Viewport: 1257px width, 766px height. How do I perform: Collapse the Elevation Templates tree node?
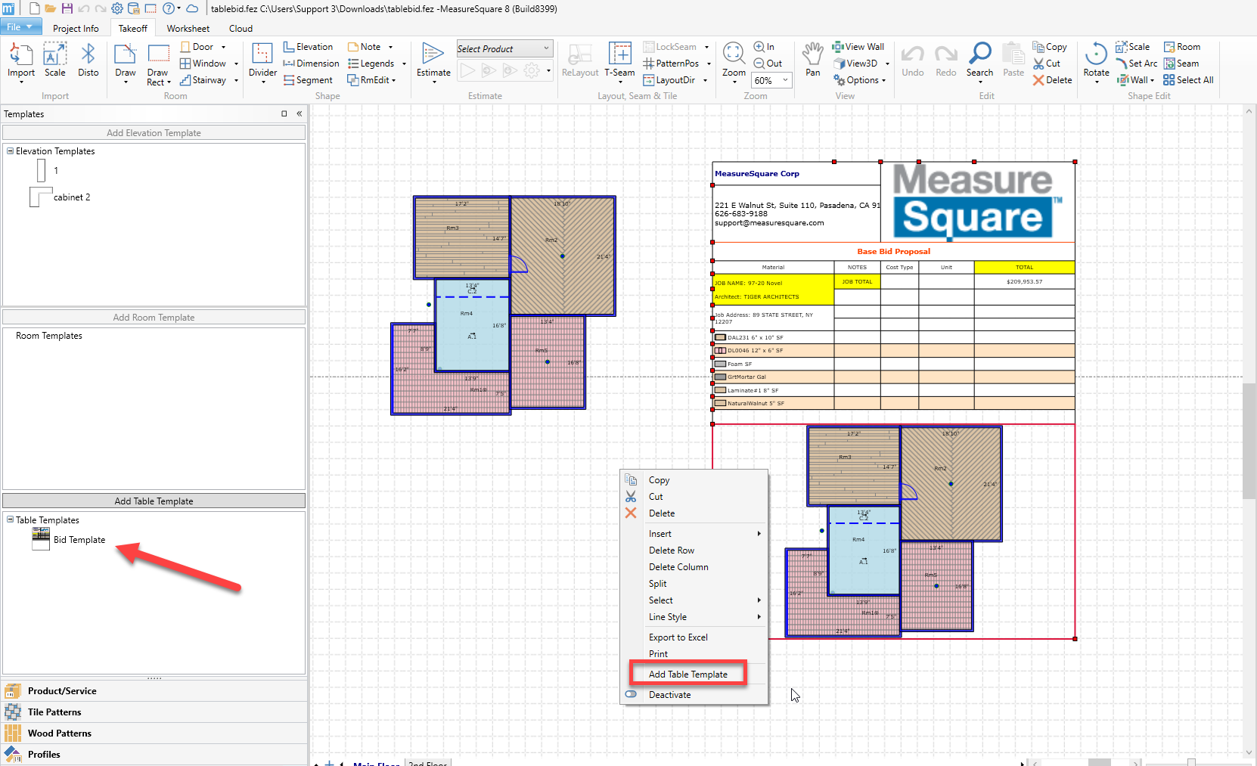(11, 151)
